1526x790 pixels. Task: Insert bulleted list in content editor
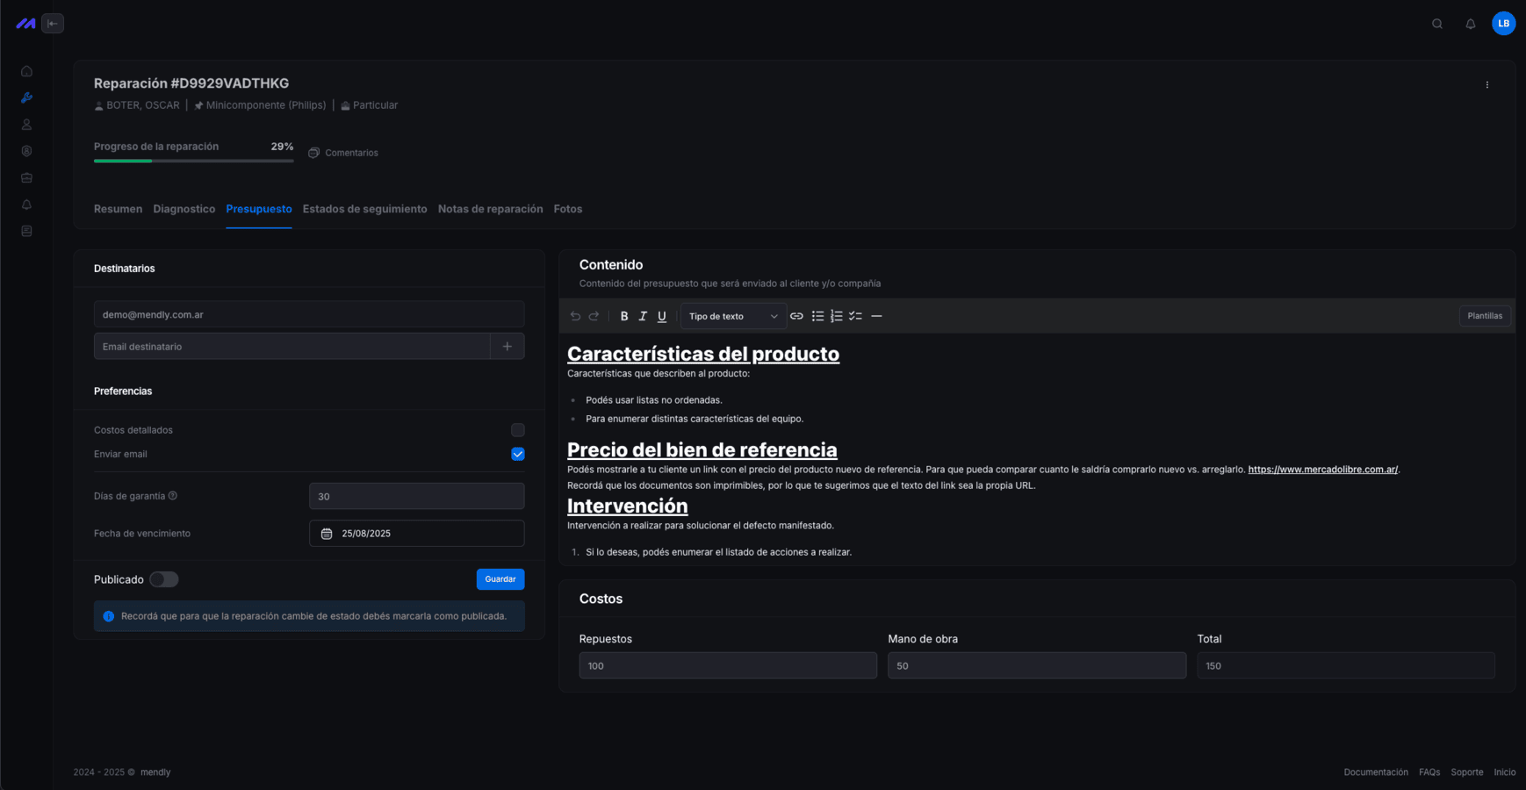[817, 316]
